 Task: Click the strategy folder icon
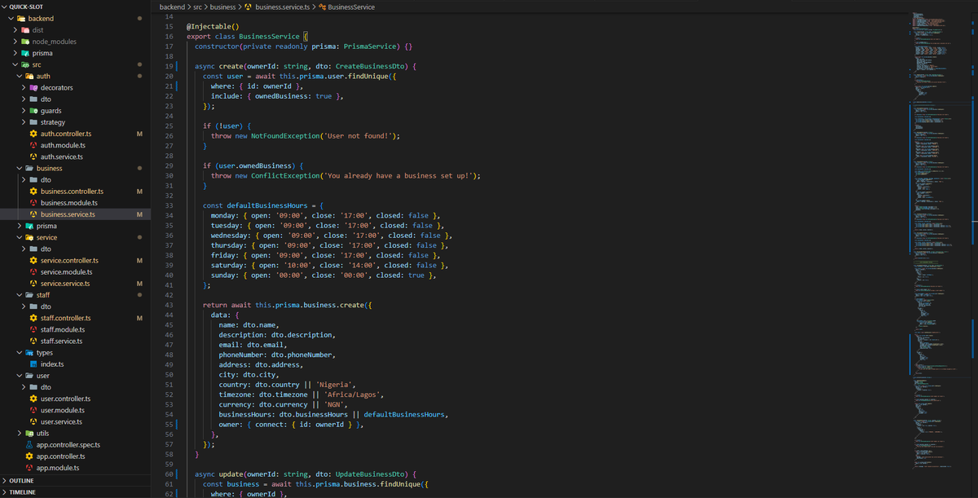[33, 122]
